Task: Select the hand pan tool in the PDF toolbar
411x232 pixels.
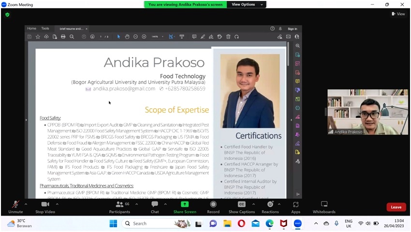Action: pyautogui.click(x=127, y=37)
